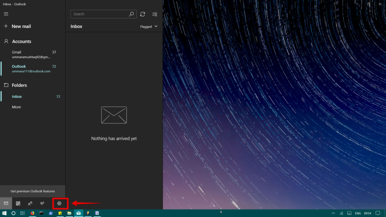The width and height of the screenshot is (386, 217).
Task: Click the Inbox heading above message list
Action: [x=76, y=27]
